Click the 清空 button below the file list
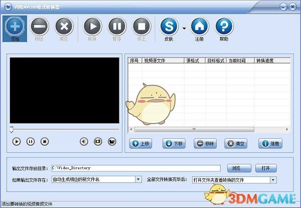 pyautogui.click(x=236, y=143)
